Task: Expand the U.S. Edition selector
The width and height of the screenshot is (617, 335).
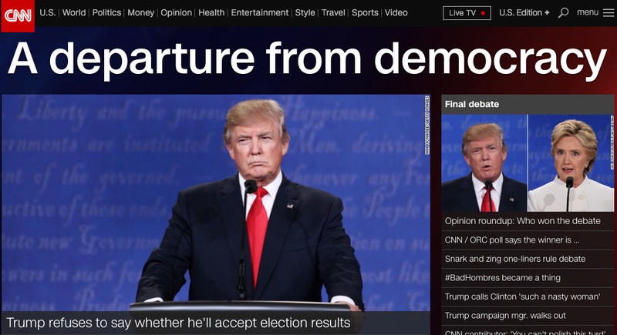Action: click(524, 12)
